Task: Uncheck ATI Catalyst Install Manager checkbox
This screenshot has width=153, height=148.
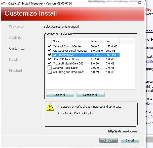Action: [x=50, y=51]
